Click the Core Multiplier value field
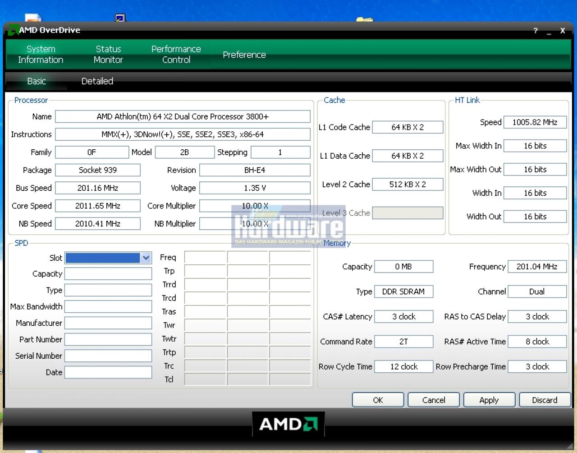The width and height of the screenshot is (577, 453). coord(255,206)
